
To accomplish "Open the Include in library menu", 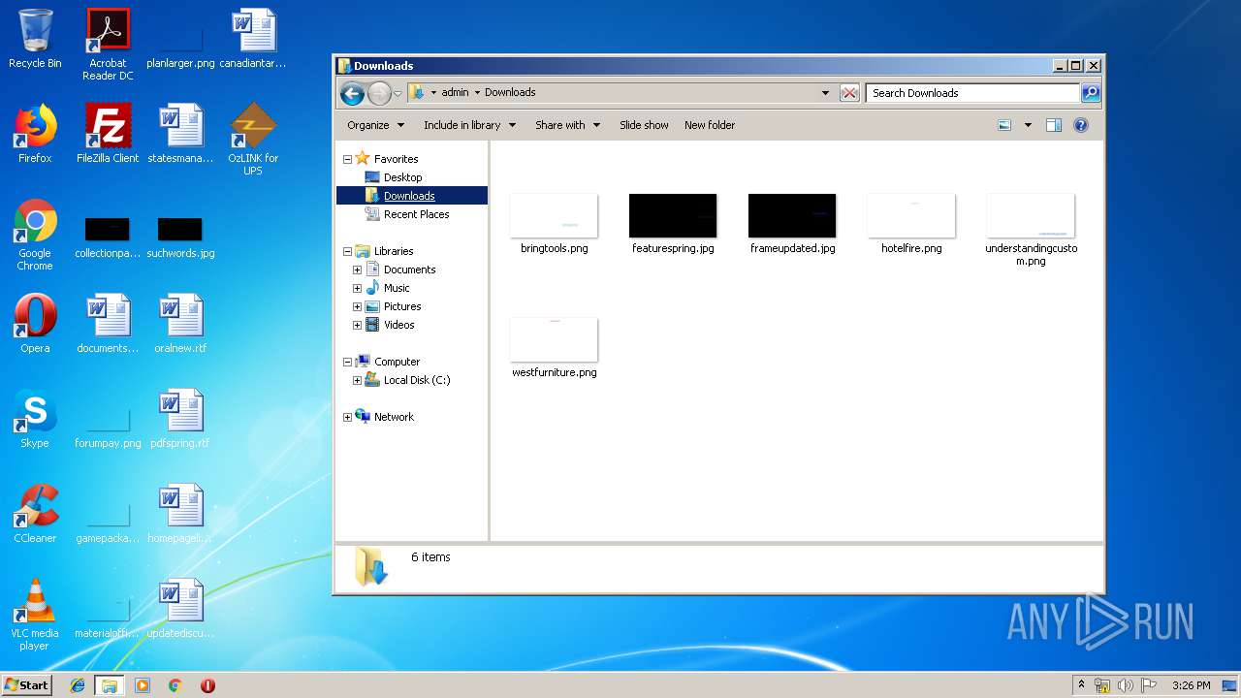I will (469, 125).
